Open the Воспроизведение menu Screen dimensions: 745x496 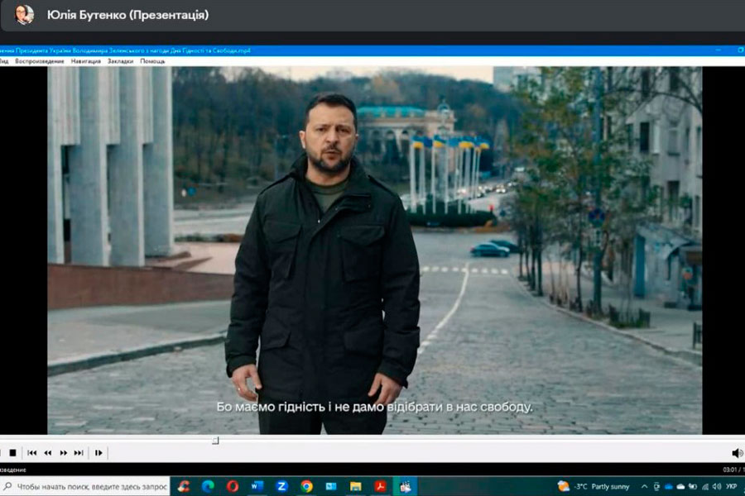pos(39,61)
